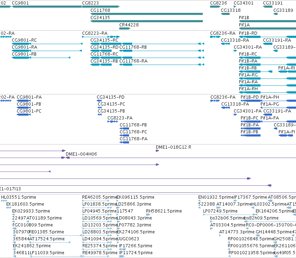Image resolution: width=296 pixels, height=258 pixels.
Task: Select protein Pif1B-PD
Action: [x=249, y=98]
